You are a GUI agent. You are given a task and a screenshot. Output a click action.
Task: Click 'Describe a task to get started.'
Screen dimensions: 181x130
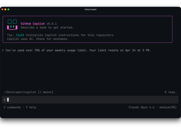[47, 28]
